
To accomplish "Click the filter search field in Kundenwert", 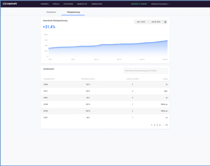I will tap(145, 71).
